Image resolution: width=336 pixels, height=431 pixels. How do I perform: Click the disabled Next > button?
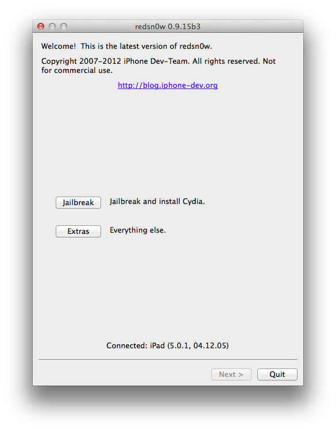(x=231, y=374)
